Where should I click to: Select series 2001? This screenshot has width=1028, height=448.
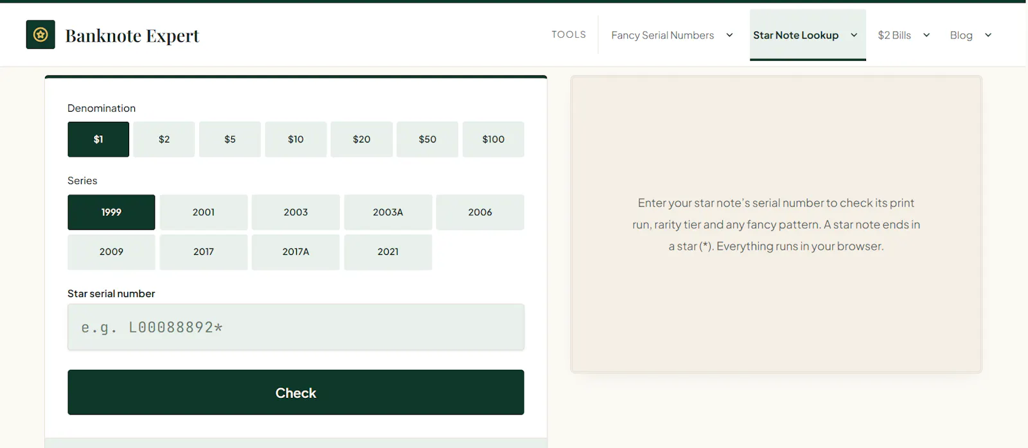204,212
